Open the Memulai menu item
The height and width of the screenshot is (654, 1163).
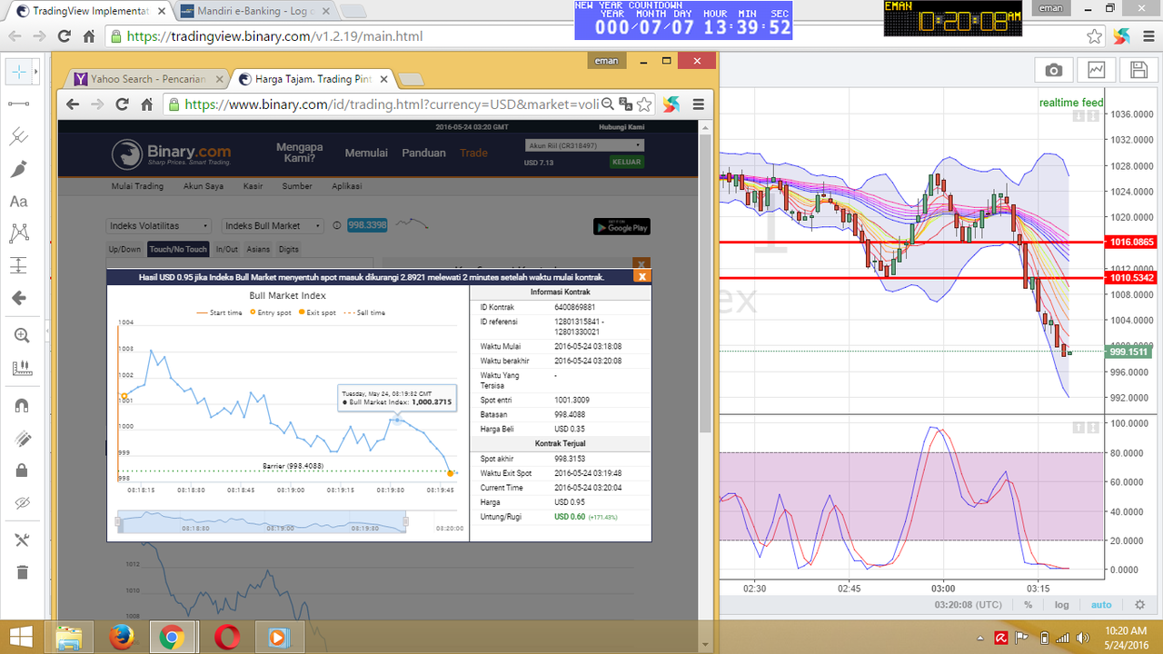click(x=366, y=153)
